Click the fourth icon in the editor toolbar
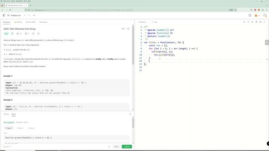Screen dimensions: 269x151 click(x=256, y=22)
